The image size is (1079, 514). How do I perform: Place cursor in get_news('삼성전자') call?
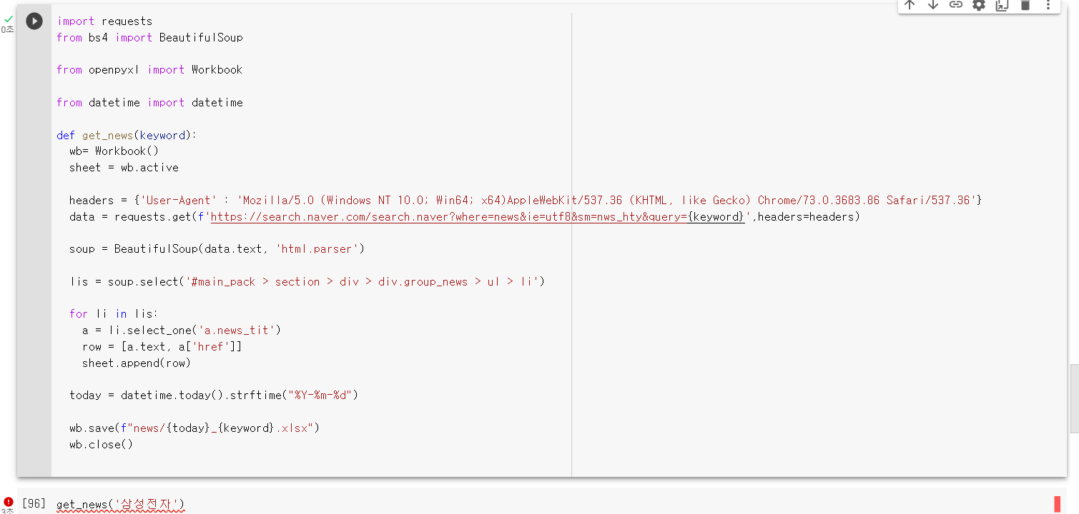click(x=120, y=505)
